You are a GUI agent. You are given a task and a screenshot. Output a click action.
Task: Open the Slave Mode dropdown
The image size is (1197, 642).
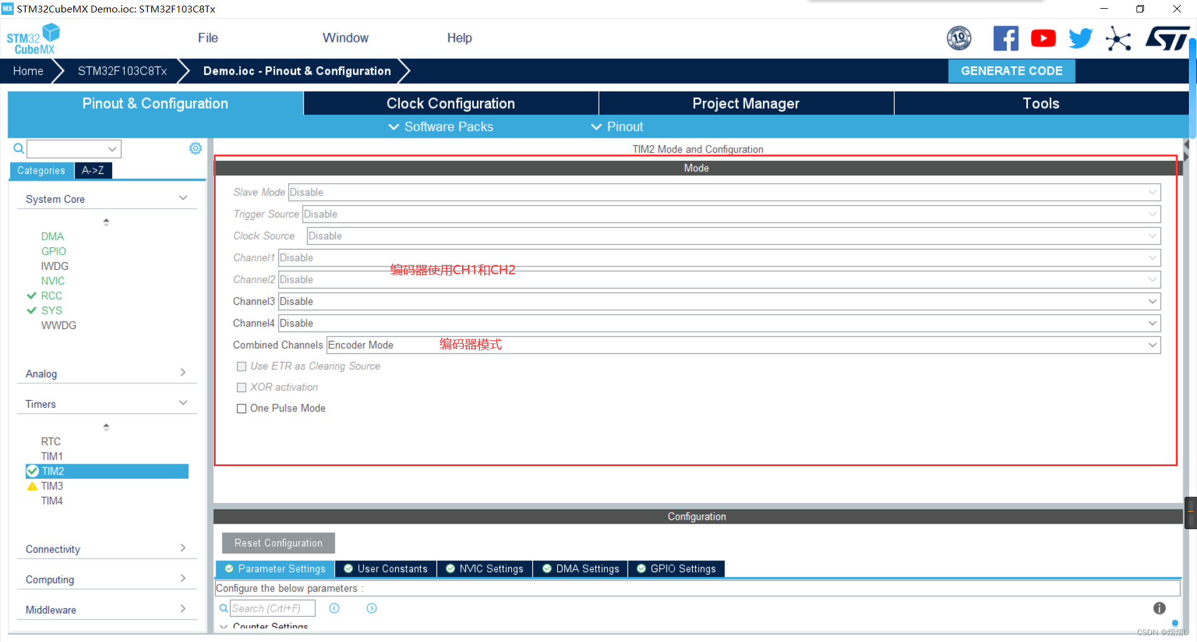click(x=724, y=192)
